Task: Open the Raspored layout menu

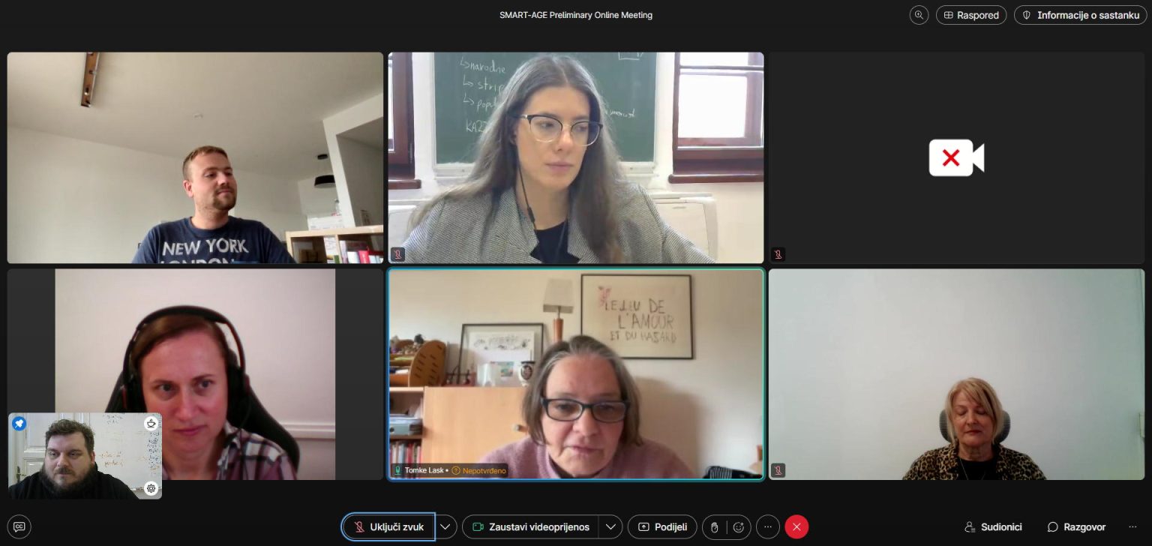Action: coord(970,15)
